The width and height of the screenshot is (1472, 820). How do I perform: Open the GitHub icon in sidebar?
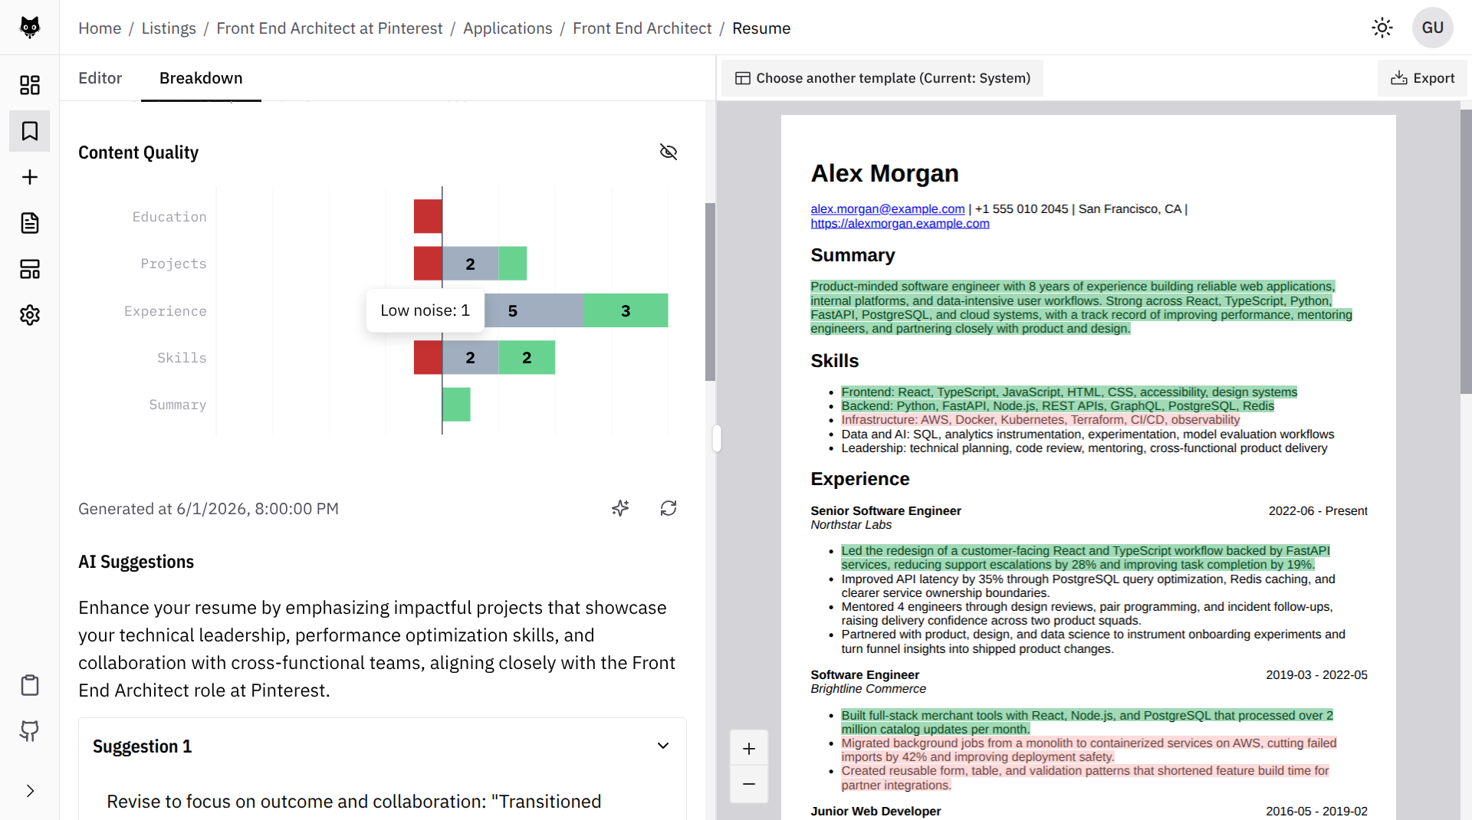29,731
